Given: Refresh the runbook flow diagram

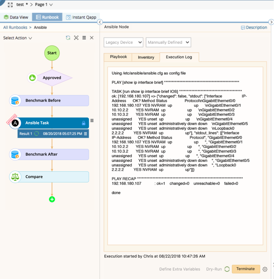Looking at the screenshot, I should point(68,38).
